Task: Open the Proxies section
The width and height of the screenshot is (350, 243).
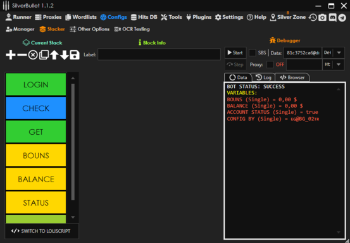Action: (x=48, y=17)
